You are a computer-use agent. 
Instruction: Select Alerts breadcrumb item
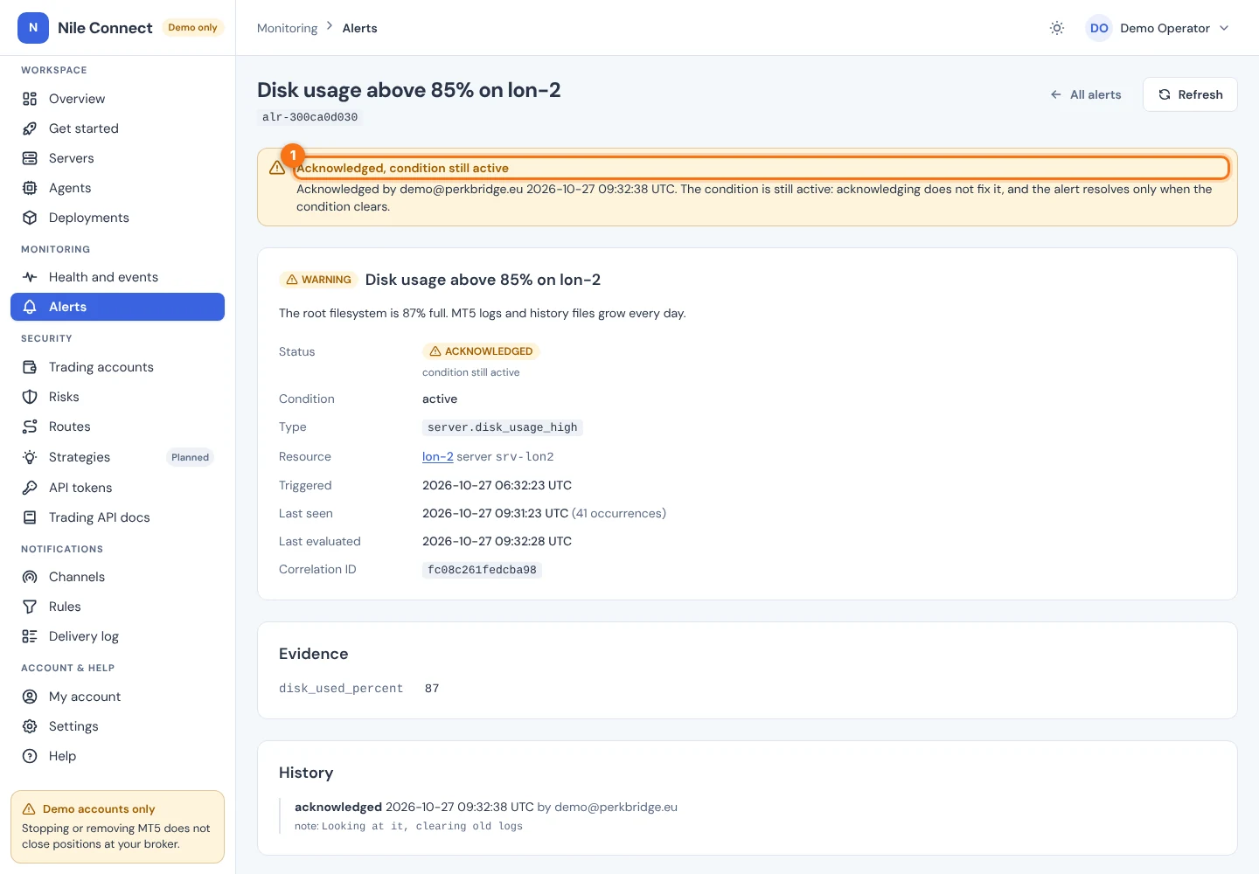359,28
